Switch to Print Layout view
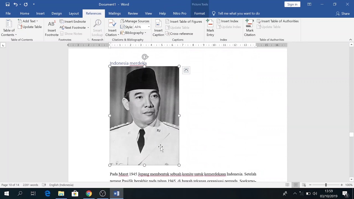The width and height of the screenshot is (354, 199). (x=296, y=185)
